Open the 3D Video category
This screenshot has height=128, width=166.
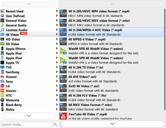click(x=29, y=44)
